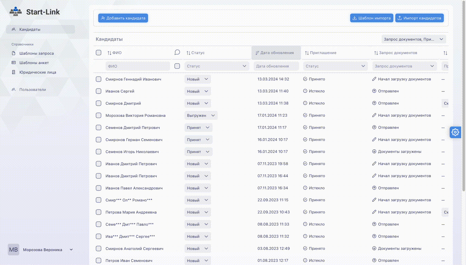
Task: Click sort icon next to Дата обновления
Action: (x=257, y=53)
